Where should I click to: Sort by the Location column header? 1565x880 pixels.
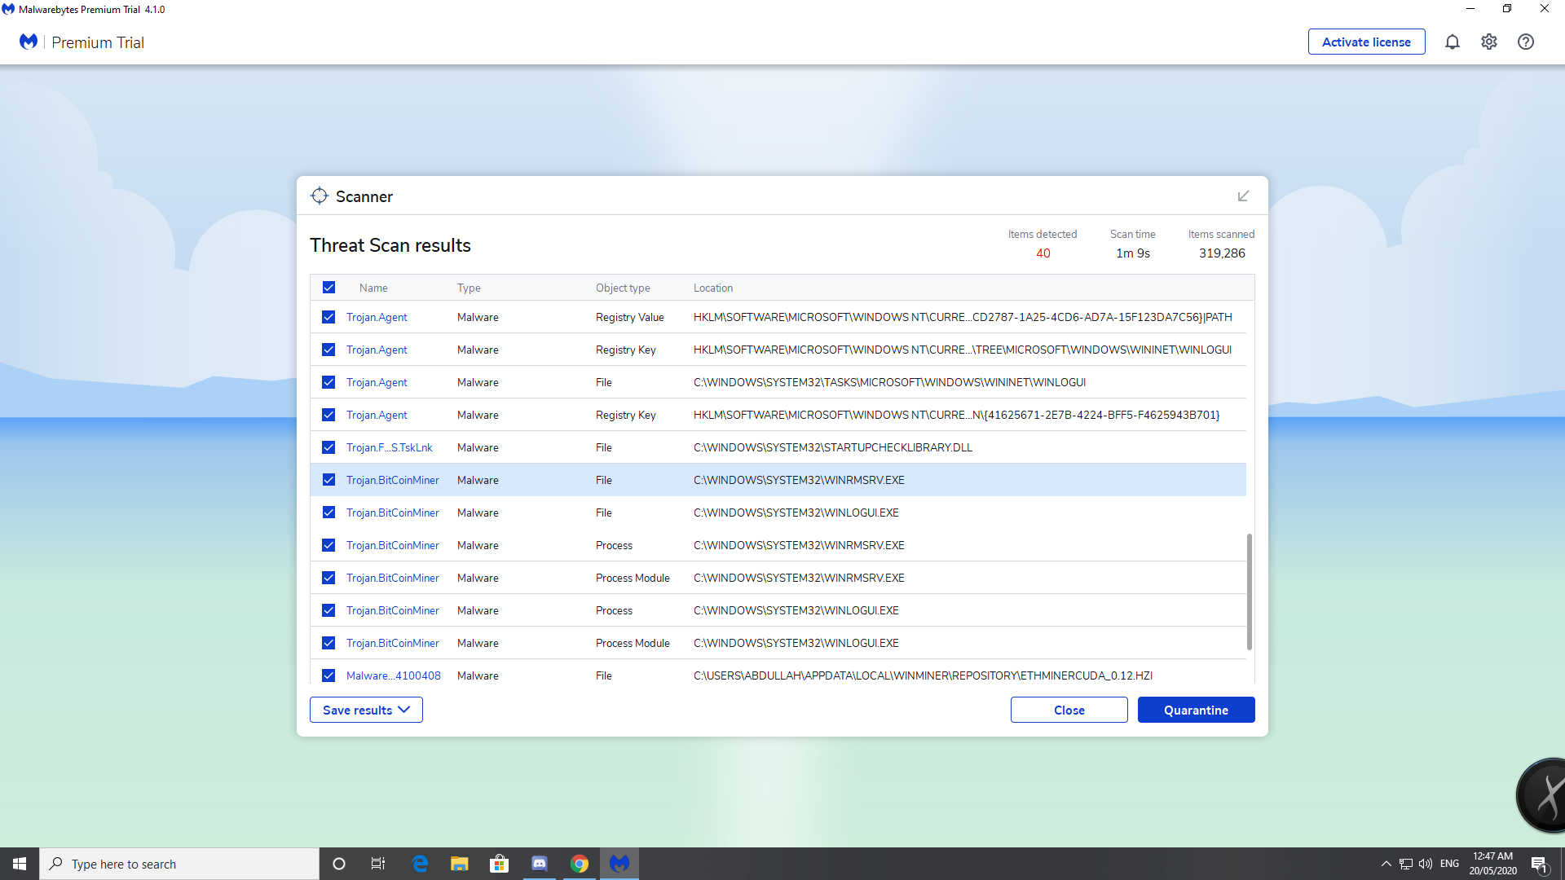[x=713, y=288]
